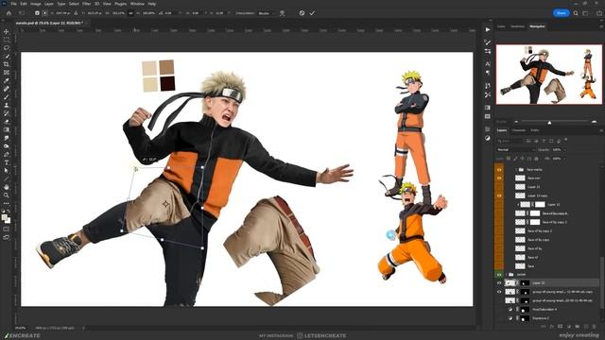Click the Share button
Viewport: 605px width, 340px height.
coord(561,13)
